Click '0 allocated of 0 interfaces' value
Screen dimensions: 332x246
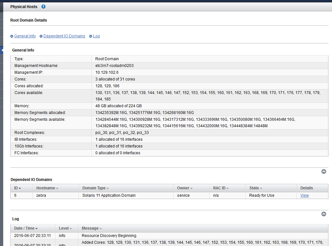click(118, 153)
